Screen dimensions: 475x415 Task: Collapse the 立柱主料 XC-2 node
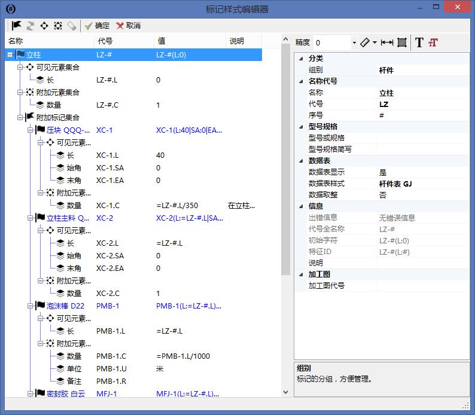click(x=30, y=218)
